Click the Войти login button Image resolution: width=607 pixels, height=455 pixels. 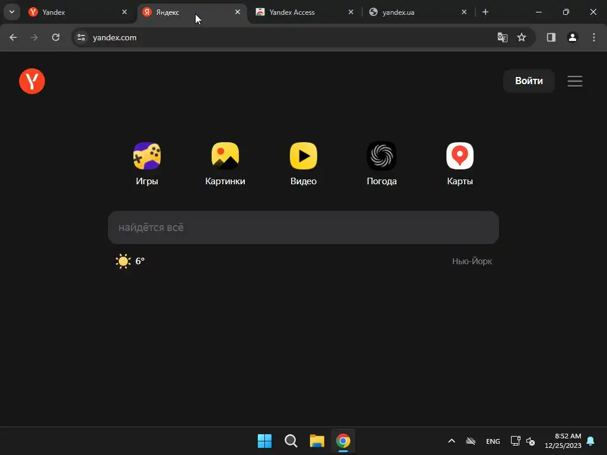(529, 81)
